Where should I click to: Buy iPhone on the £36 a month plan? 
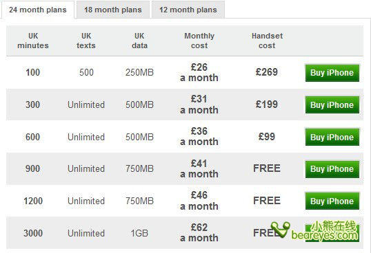coord(332,137)
